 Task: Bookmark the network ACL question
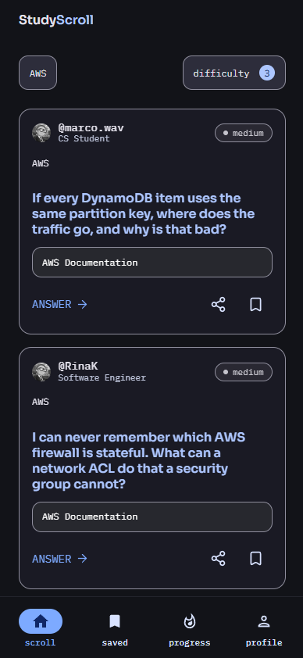(x=255, y=559)
